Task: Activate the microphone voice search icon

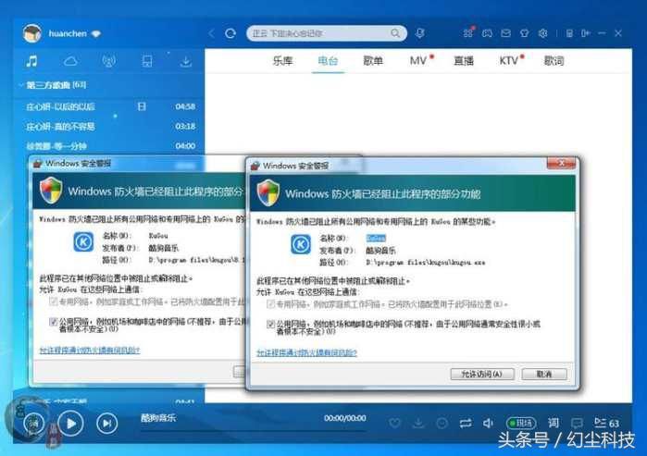Action: (x=419, y=33)
